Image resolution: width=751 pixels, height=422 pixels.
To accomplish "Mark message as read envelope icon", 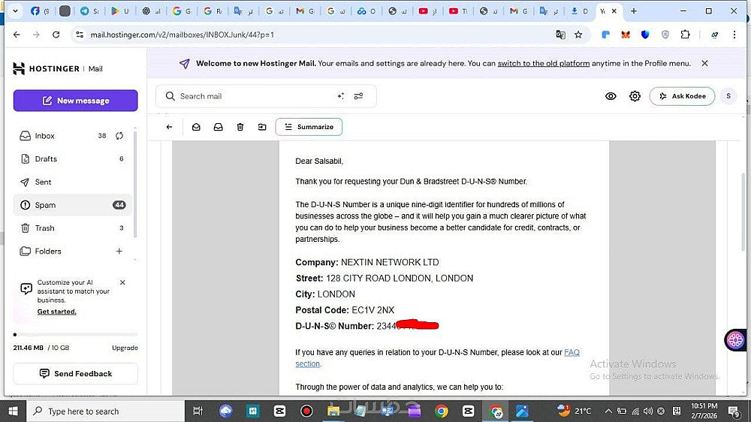I will 196,127.
